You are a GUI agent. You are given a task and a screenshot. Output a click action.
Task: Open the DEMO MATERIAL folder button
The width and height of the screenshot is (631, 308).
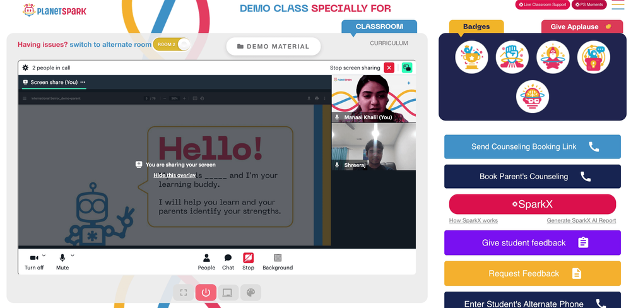[x=273, y=46]
